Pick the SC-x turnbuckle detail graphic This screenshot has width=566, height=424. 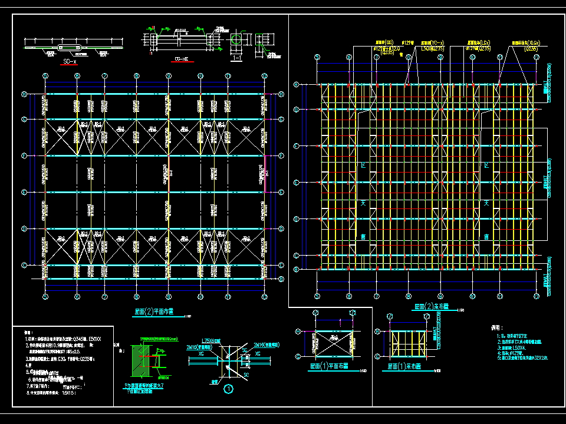pyautogui.click(x=73, y=47)
